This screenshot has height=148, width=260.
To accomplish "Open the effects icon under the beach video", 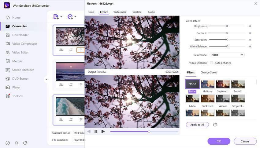I will (x=81, y=120).
